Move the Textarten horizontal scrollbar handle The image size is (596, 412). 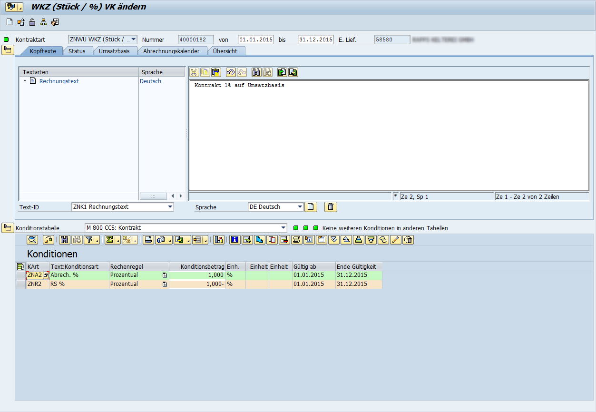[x=153, y=196]
